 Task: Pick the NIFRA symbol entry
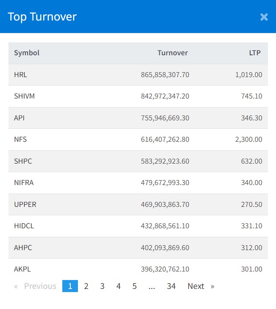[24, 183]
